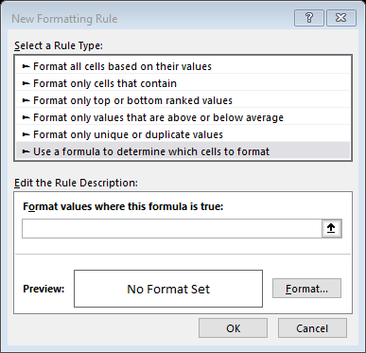Cancel the new formatting rule
Viewport: 366px width, 353px height.
312,328
